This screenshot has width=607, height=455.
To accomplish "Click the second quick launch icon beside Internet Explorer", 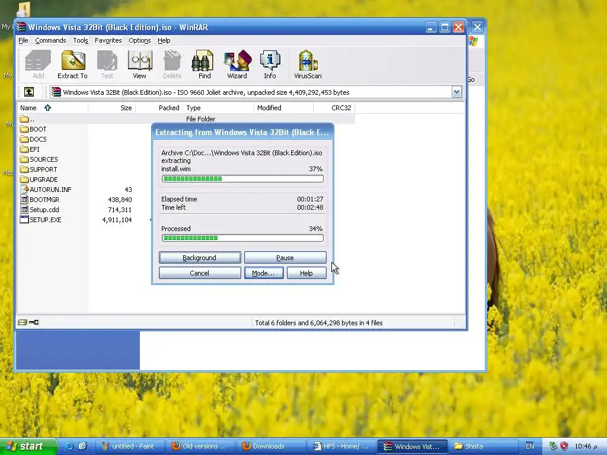I will coord(83,446).
